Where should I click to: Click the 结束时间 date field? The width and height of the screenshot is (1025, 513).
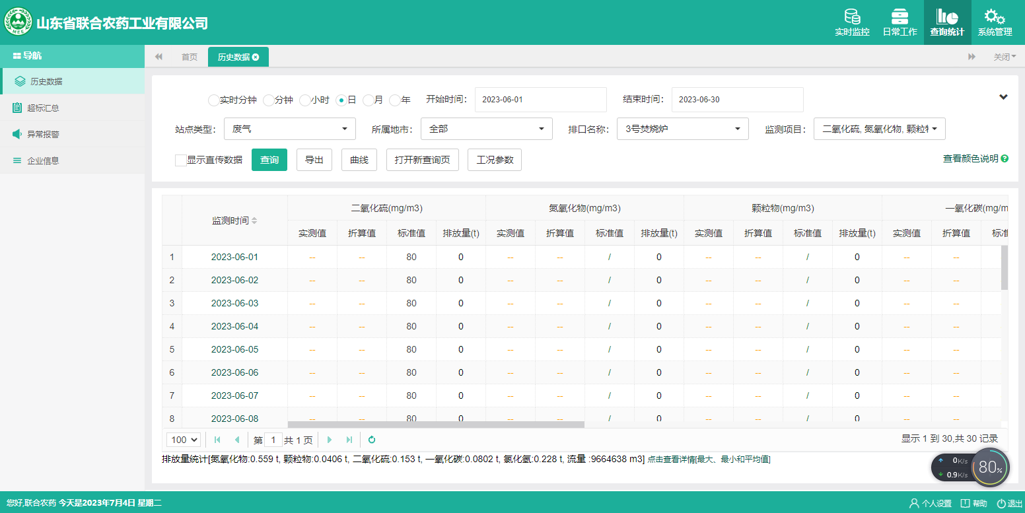[738, 100]
